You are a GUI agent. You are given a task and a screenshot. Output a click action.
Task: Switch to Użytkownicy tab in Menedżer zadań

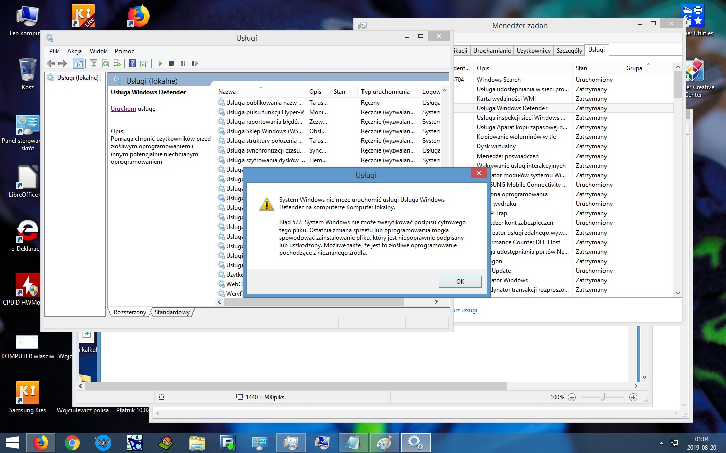(x=533, y=51)
